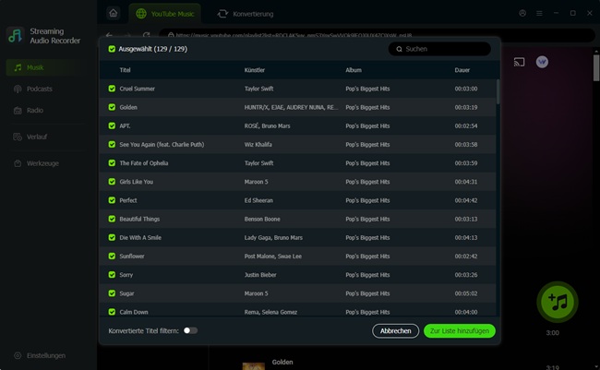Uncheck Sorry track checkbox
The height and width of the screenshot is (370, 600).
pos(112,275)
